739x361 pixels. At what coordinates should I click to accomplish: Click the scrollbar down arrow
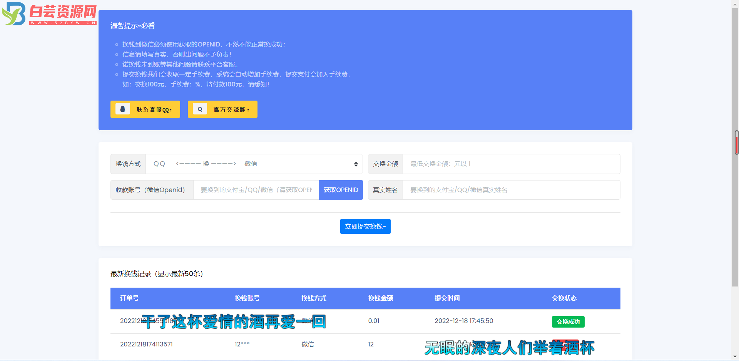coord(735,357)
